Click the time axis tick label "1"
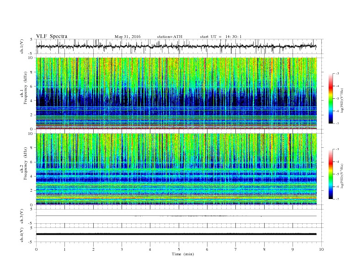The image size is (362, 280). pyautogui.click(x=64, y=249)
